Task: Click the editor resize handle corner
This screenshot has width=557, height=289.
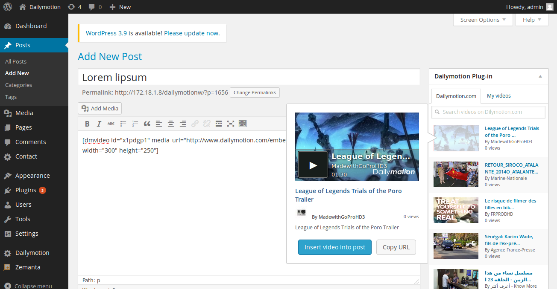Action: point(416,281)
